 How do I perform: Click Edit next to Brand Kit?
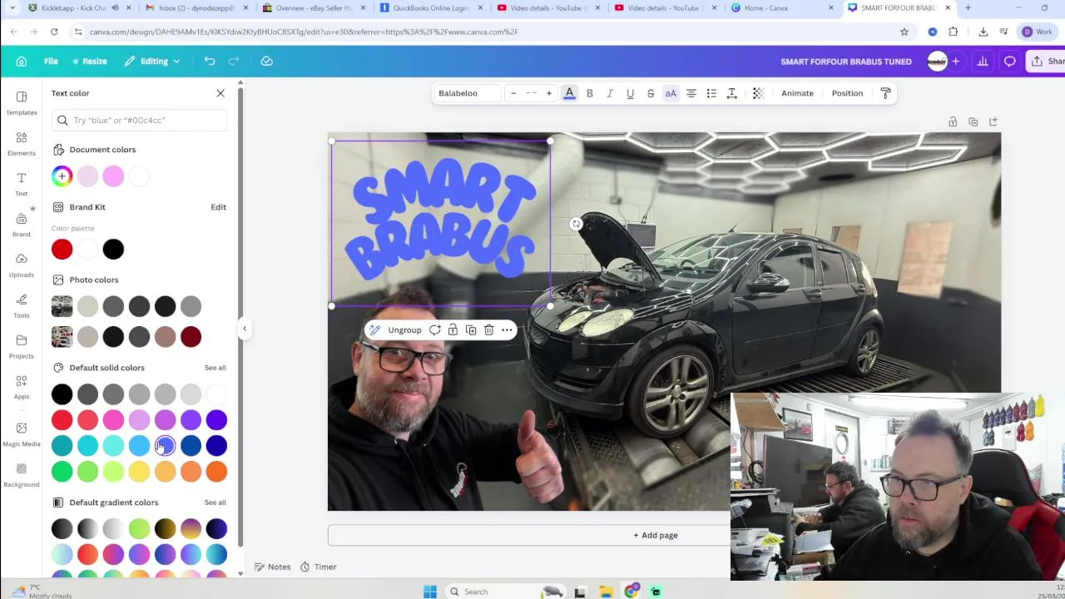(x=218, y=207)
